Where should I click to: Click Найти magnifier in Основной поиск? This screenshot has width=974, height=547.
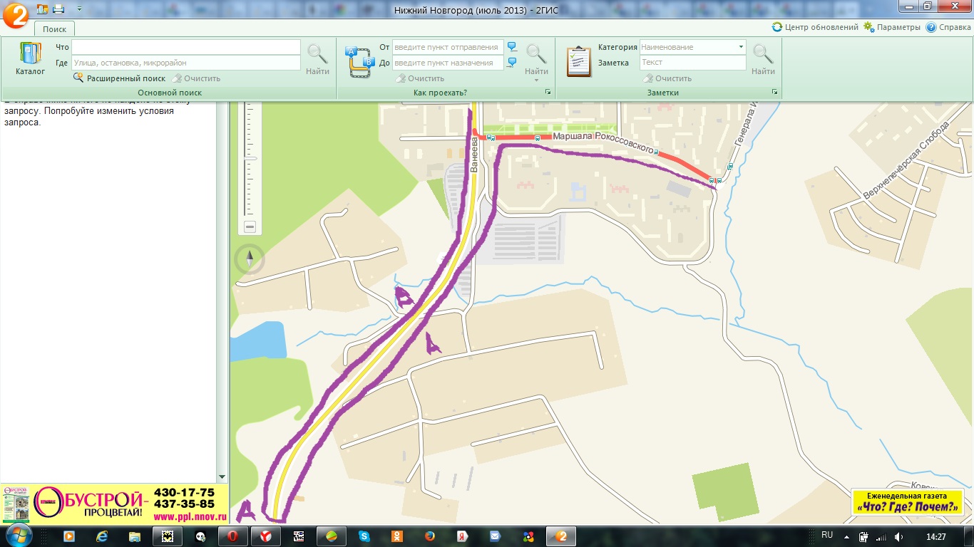point(317,59)
